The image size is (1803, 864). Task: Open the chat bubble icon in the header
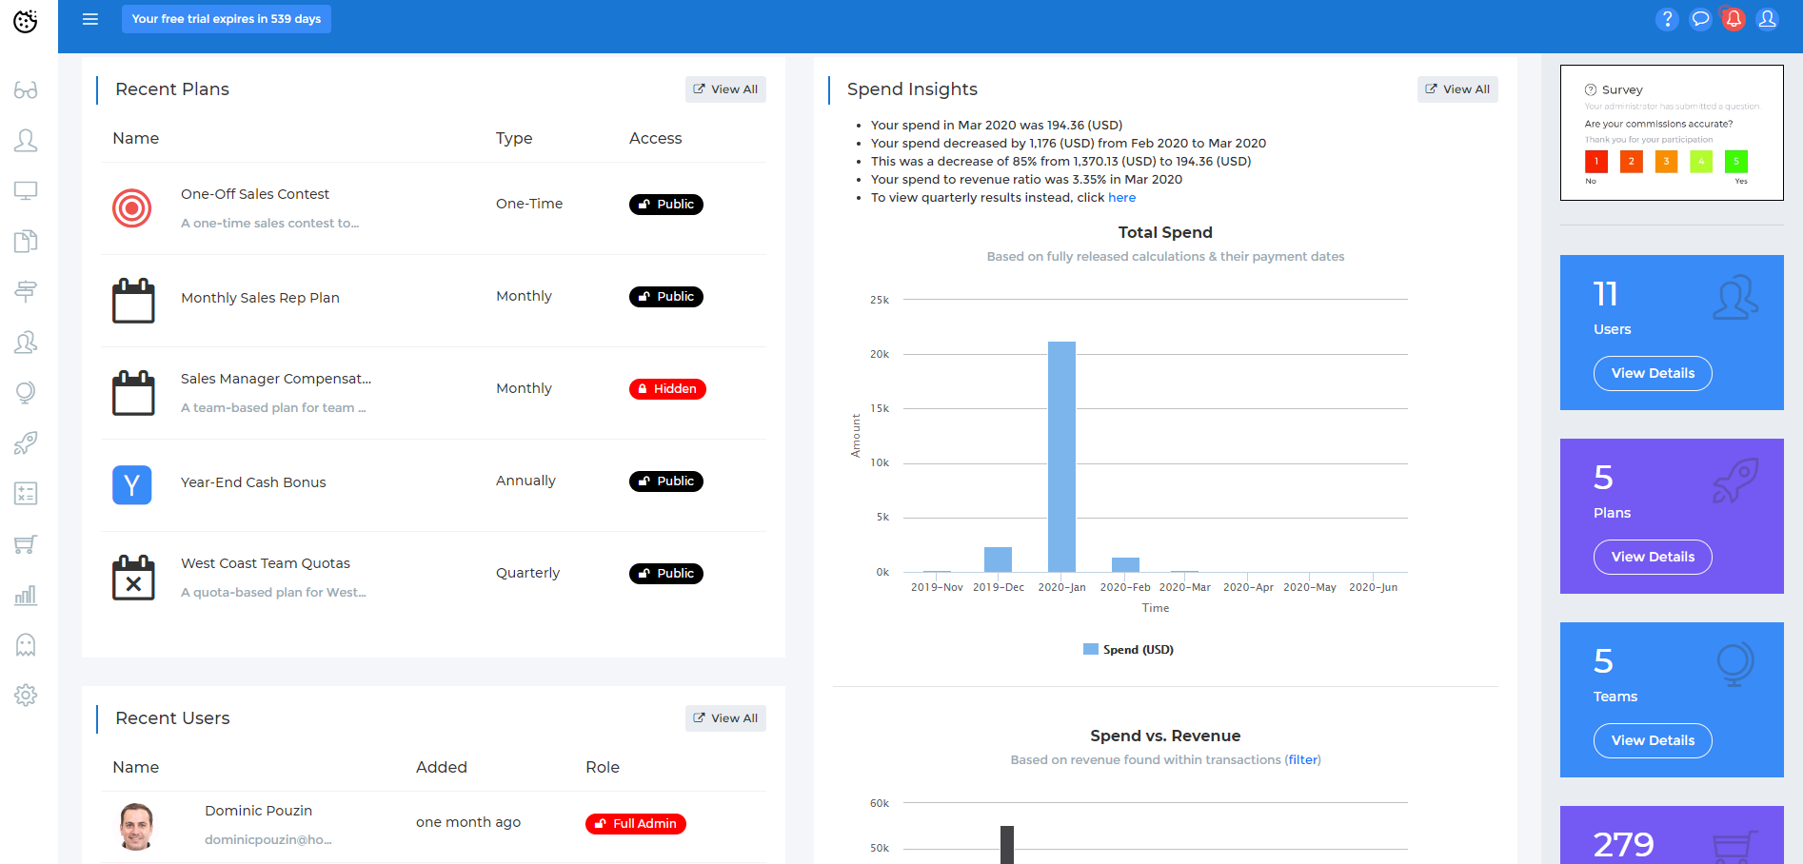pyautogui.click(x=1700, y=19)
